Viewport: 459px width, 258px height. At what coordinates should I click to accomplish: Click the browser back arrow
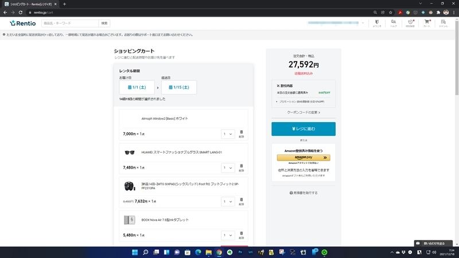[x=5, y=13]
